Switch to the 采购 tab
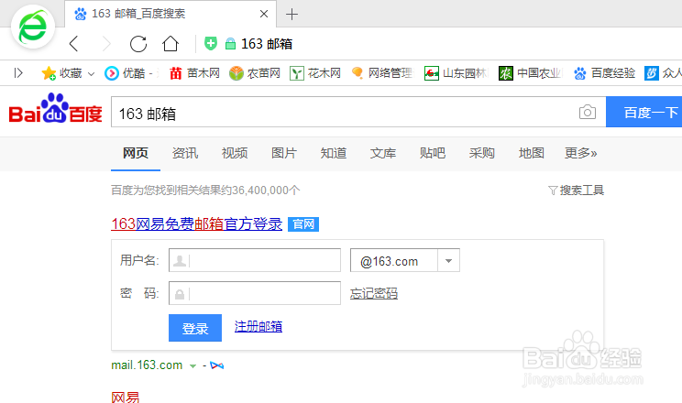The image size is (682, 403). (482, 153)
